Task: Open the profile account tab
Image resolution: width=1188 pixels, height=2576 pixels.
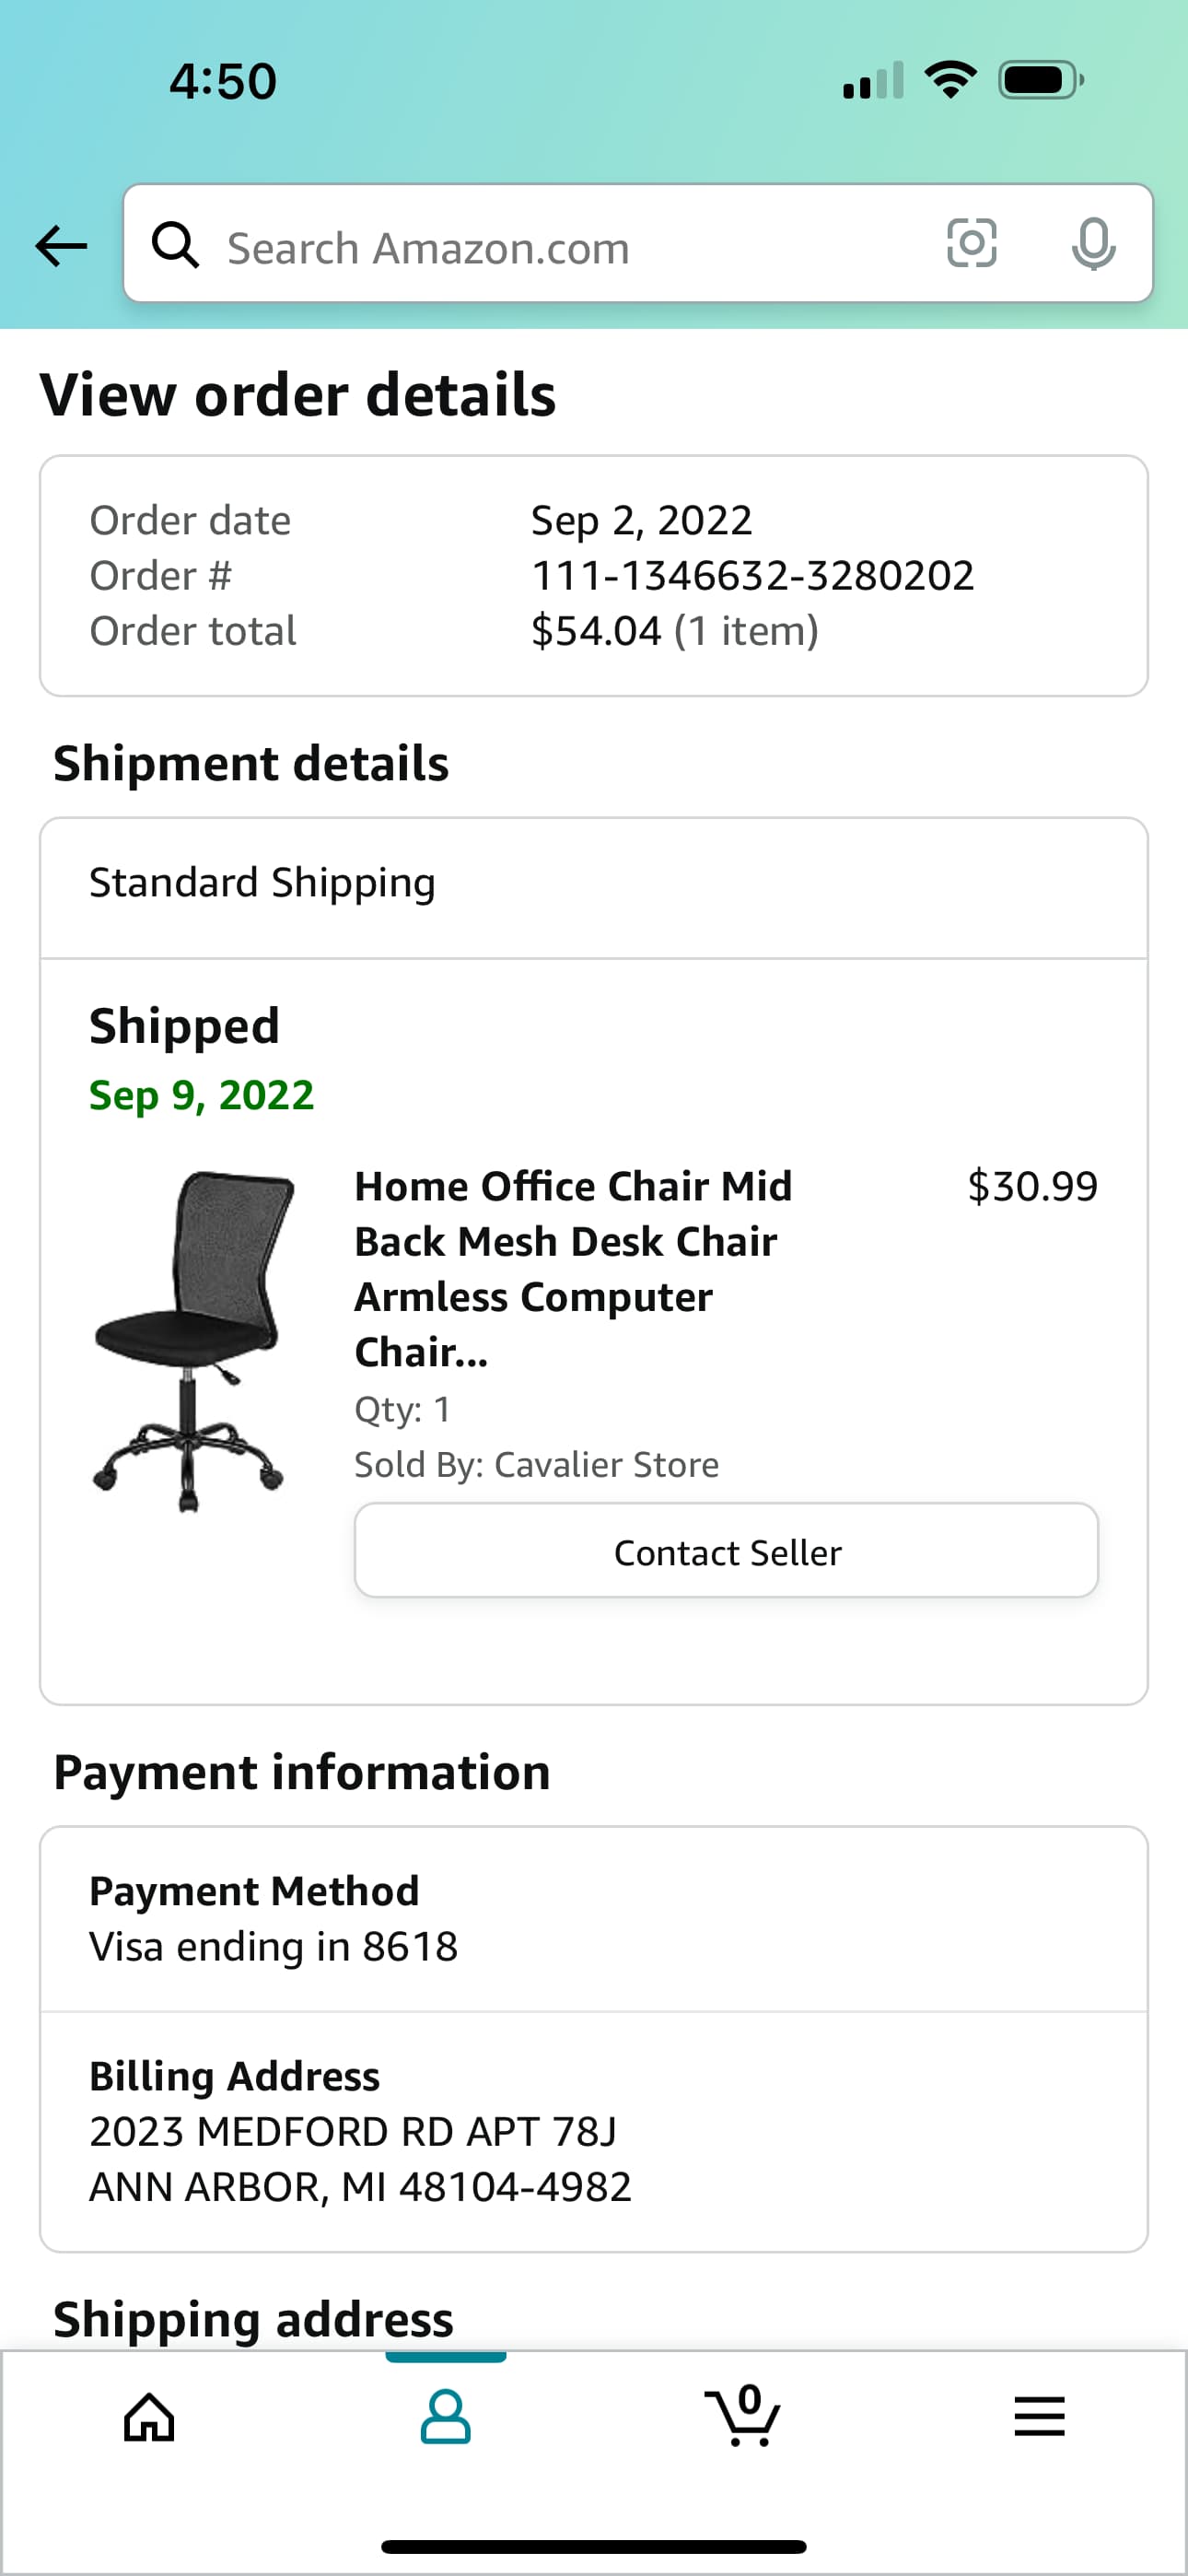Action: click(445, 2418)
